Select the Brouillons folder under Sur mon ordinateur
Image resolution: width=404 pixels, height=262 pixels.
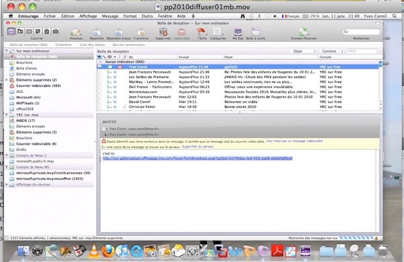[24, 63]
